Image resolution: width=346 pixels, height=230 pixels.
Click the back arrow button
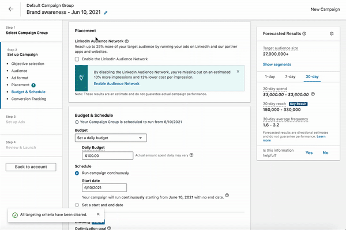click(x=11, y=9)
